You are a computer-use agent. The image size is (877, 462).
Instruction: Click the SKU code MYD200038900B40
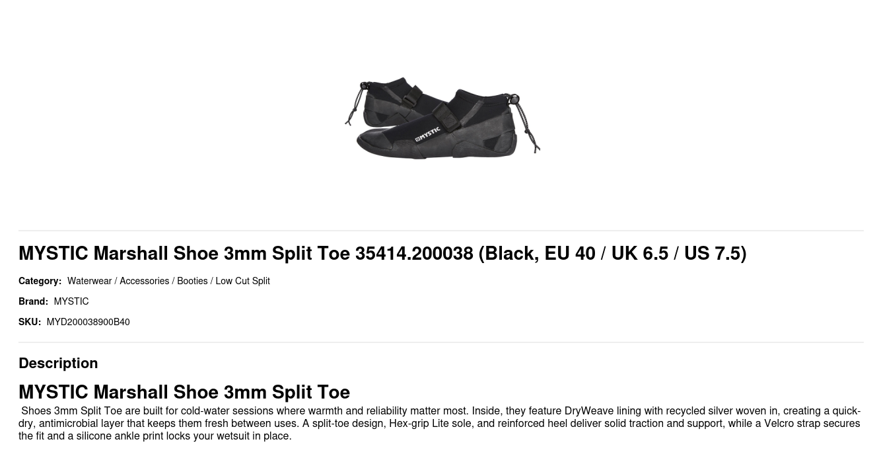[88, 323]
